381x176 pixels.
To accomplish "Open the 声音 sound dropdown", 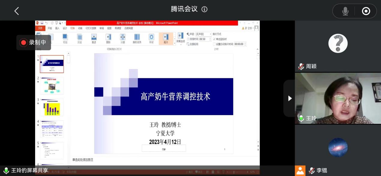I will click(x=203, y=34).
